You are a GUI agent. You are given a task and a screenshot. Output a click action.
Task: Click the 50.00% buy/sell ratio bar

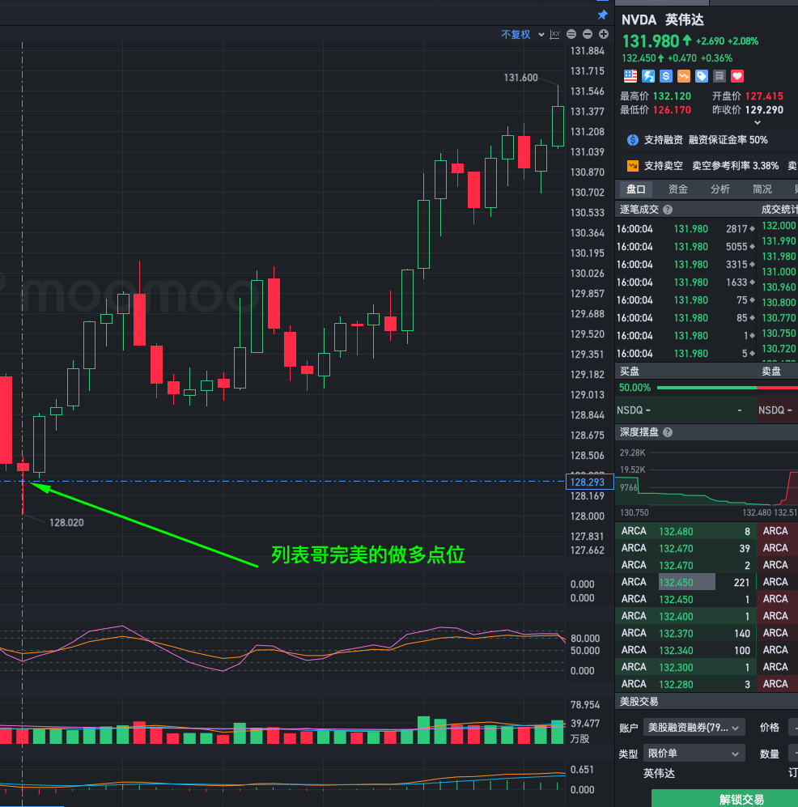[727, 388]
